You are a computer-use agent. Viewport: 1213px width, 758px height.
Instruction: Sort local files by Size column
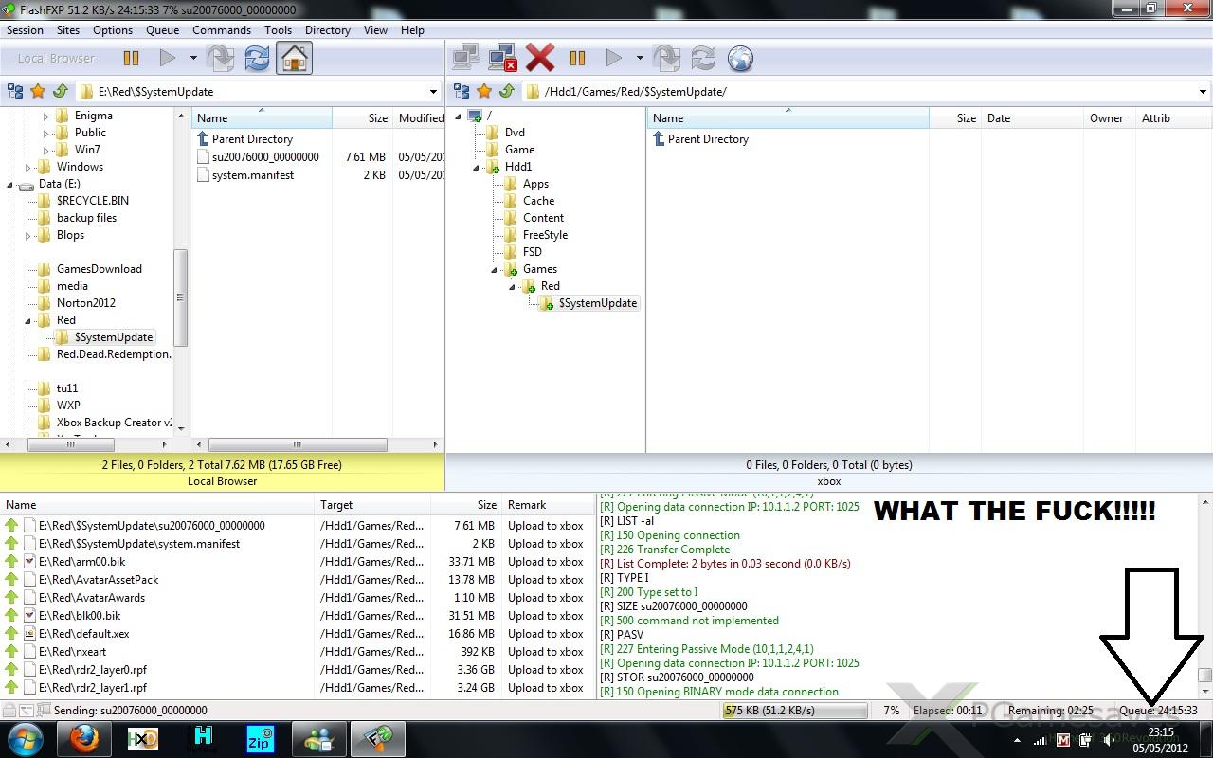(x=377, y=118)
